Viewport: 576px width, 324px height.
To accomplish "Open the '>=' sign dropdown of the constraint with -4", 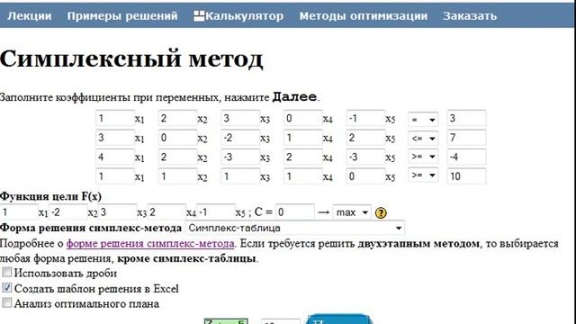I will pyautogui.click(x=423, y=157).
